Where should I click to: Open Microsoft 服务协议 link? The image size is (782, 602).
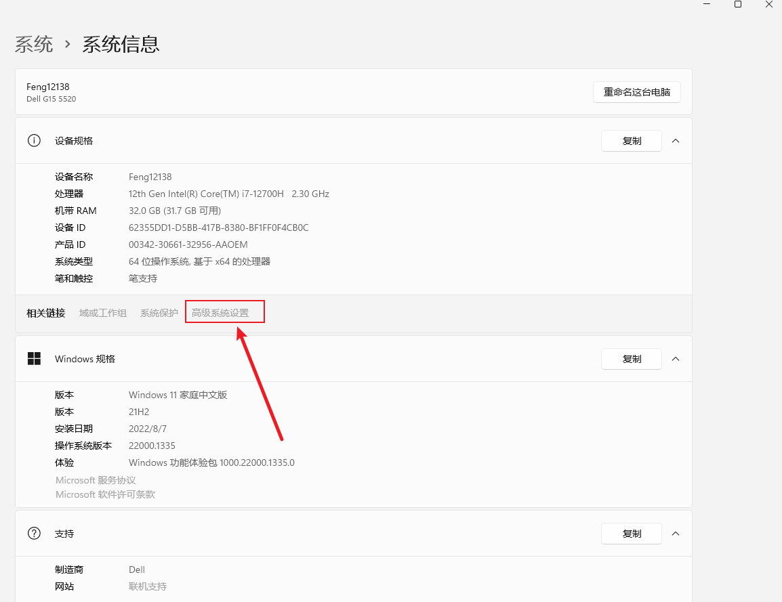click(x=96, y=480)
